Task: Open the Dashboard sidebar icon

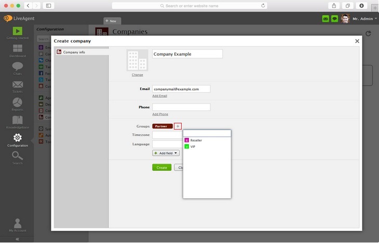Action: pyautogui.click(x=17, y=50)
